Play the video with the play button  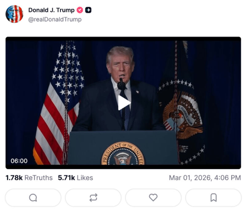[x=124, y=103]
